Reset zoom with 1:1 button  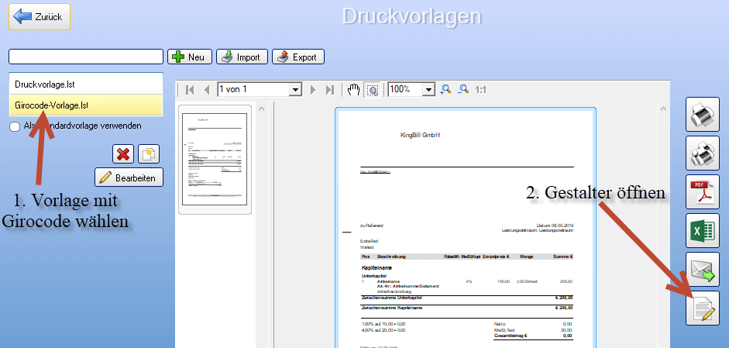(x=481, y=90)
